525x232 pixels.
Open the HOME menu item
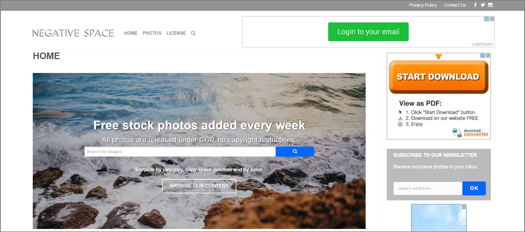click(x=131, y=33)
